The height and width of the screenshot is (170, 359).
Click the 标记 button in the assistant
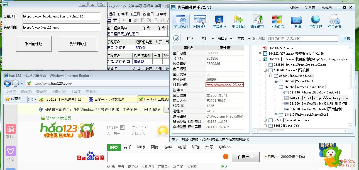[x=190, y=39]
